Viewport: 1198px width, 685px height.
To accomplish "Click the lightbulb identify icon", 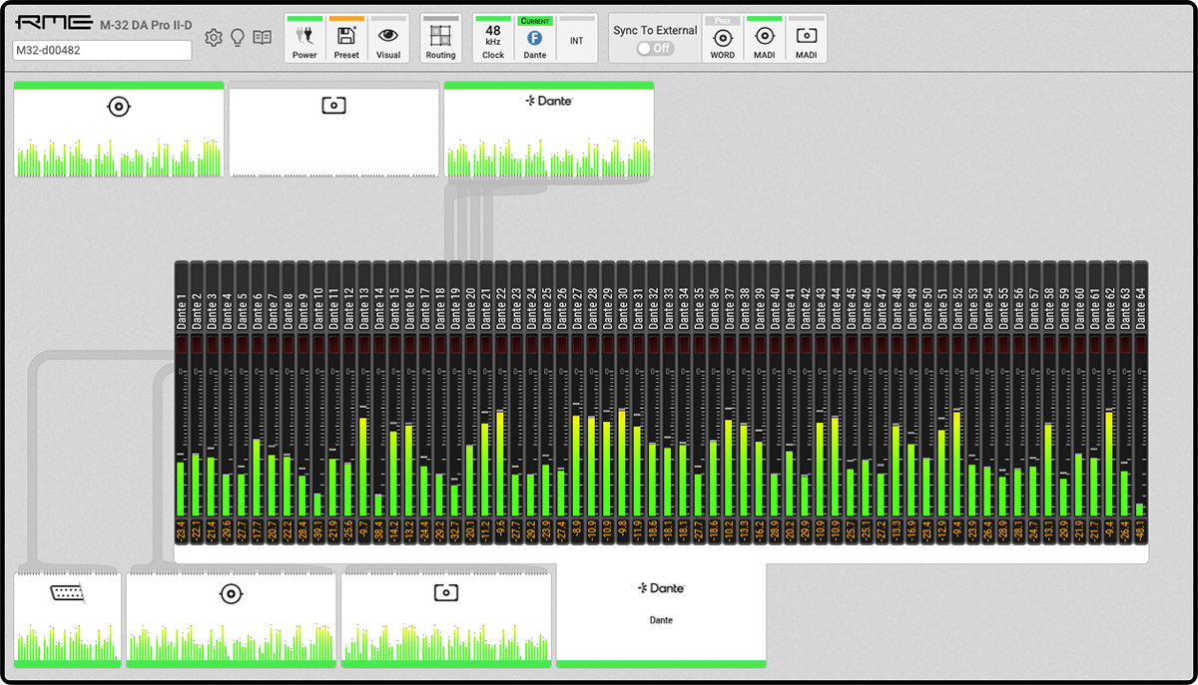I will pyautogui.click(x=238, y=38).
